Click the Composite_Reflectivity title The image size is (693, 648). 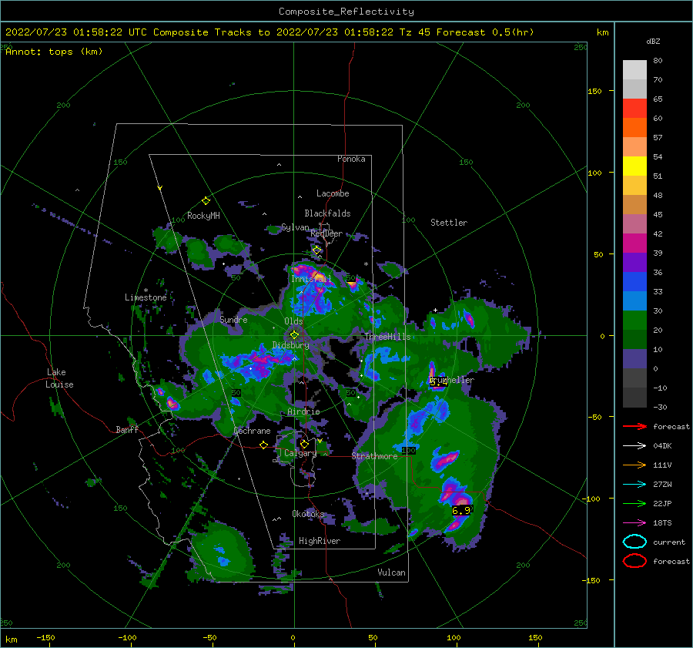click(346, 12)
